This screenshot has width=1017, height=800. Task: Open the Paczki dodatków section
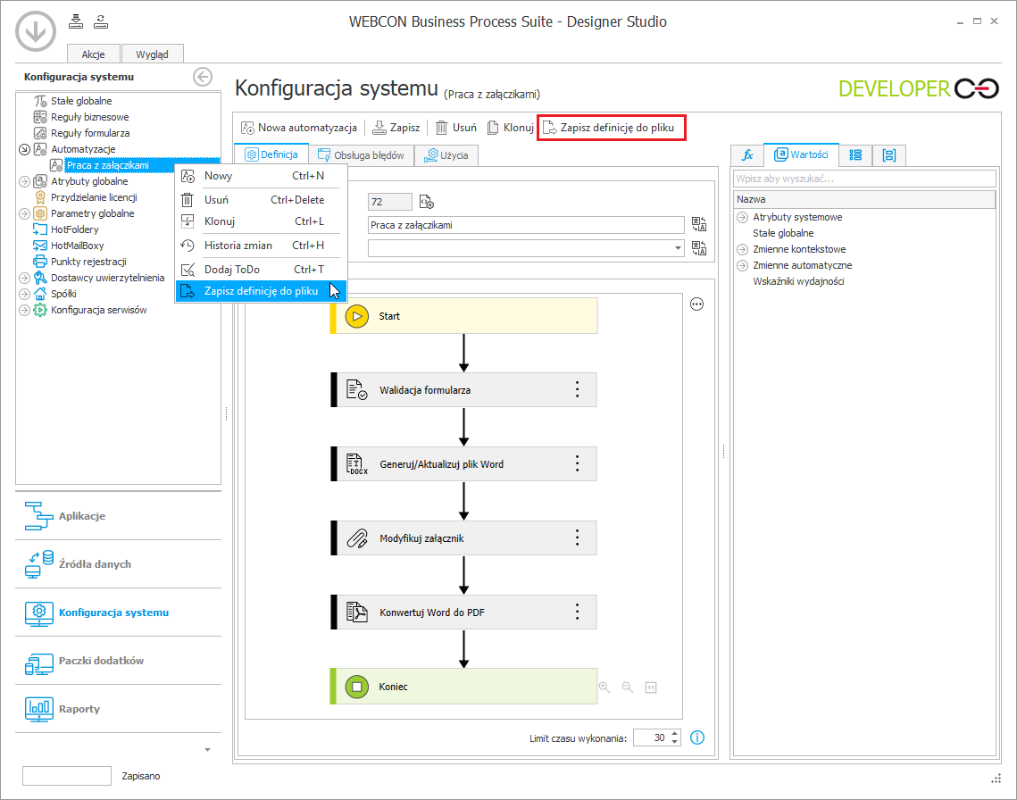click(118, 661)
